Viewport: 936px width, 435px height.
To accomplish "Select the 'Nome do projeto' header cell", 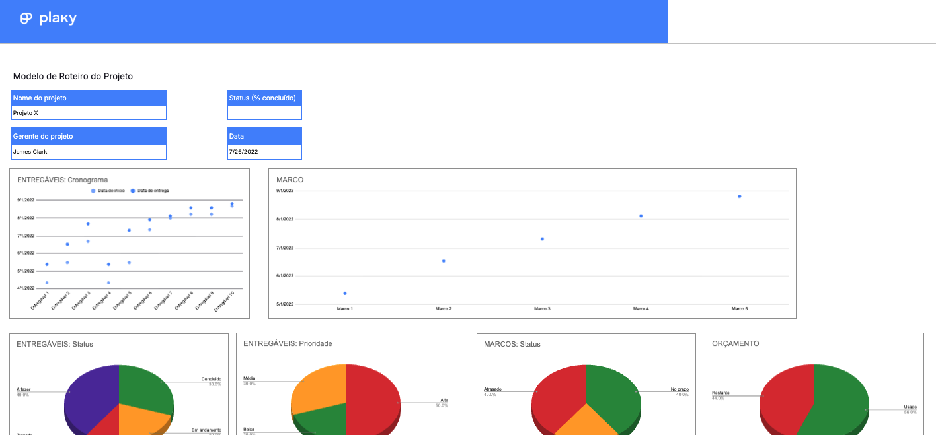I will [89, 98].
